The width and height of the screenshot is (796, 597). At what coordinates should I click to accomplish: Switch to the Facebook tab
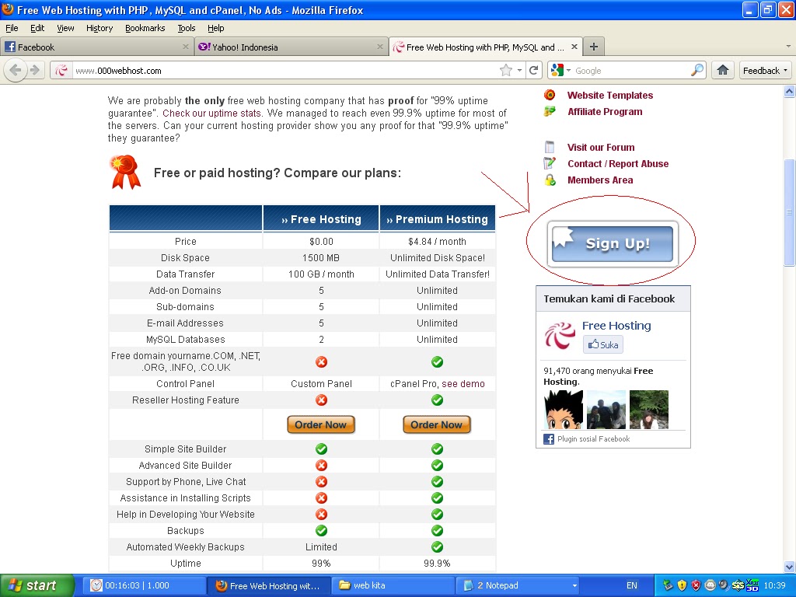96,47
